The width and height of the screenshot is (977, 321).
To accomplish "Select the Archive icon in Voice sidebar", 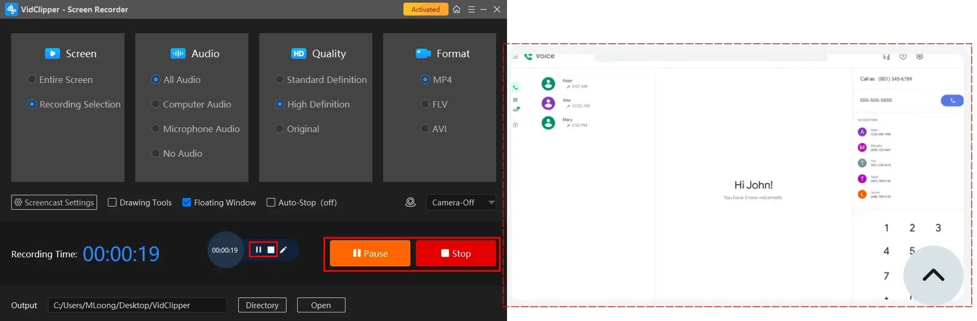I will pyautogui.click(x=516, y=125).
